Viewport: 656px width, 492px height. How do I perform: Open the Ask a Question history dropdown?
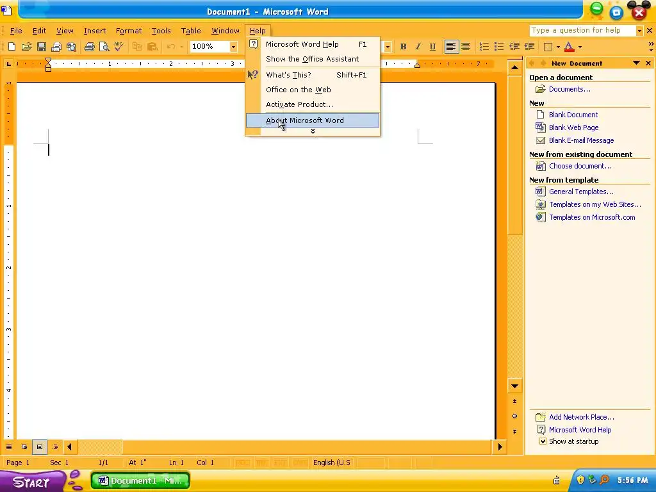(639, 31)
